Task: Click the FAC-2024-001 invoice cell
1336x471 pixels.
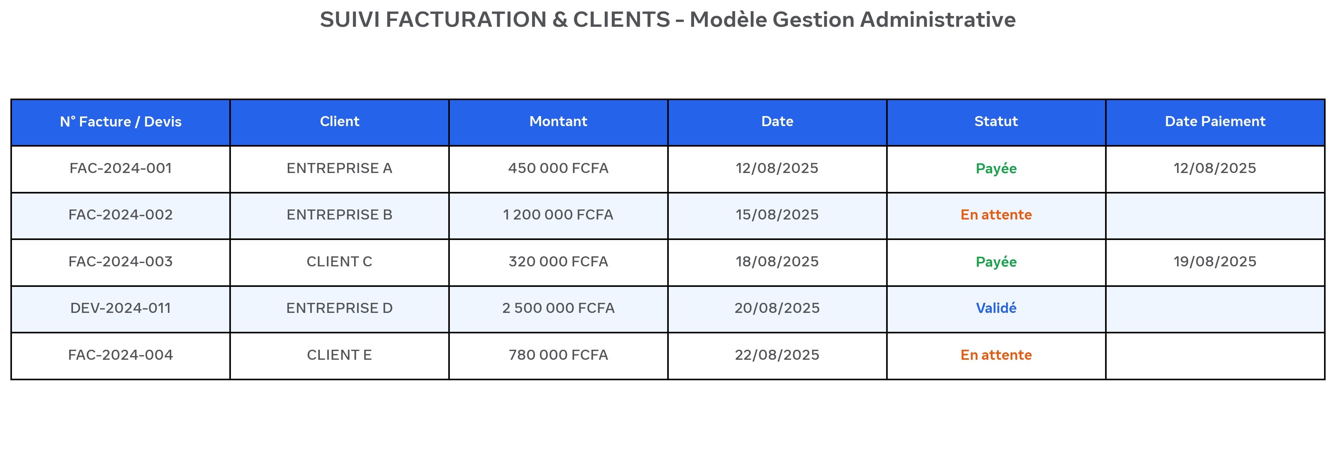Action: (120, 169)
